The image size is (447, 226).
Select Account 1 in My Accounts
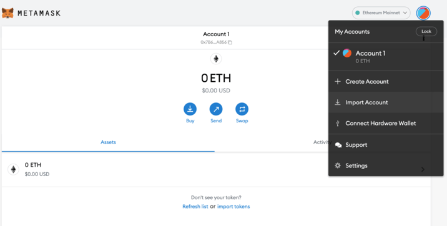386,57
